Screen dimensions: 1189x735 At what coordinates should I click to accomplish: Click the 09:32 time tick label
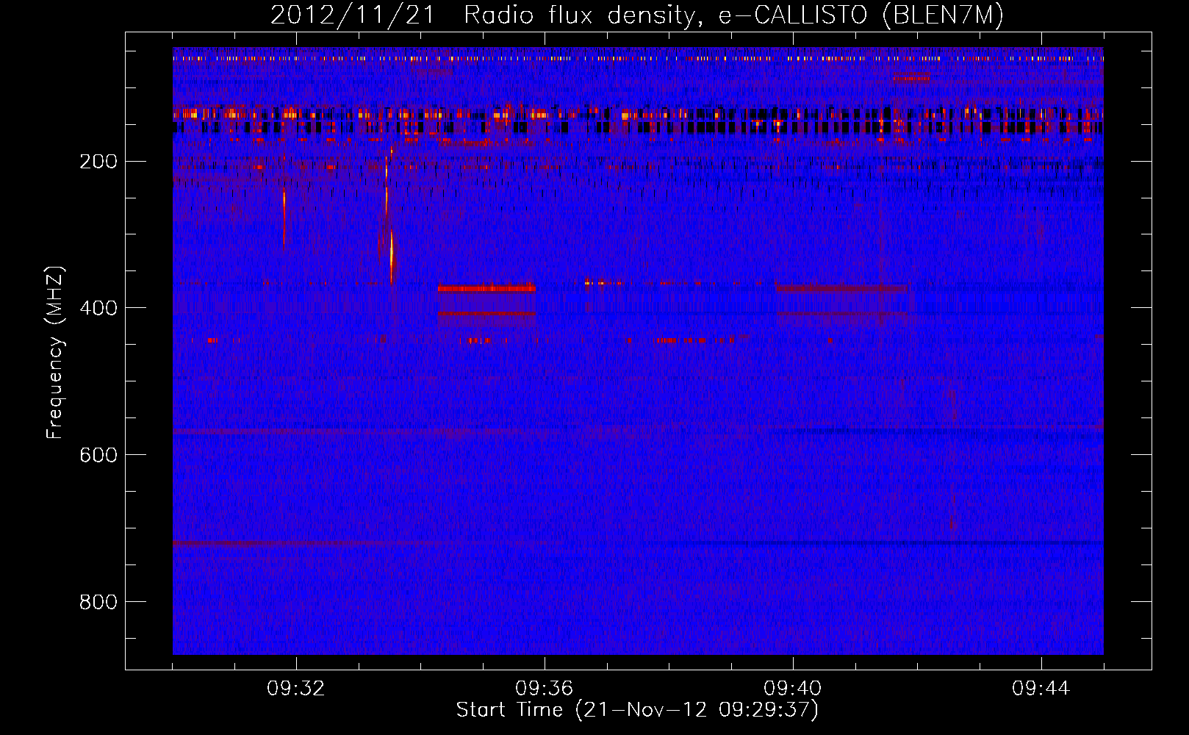[x=296, y=689]
